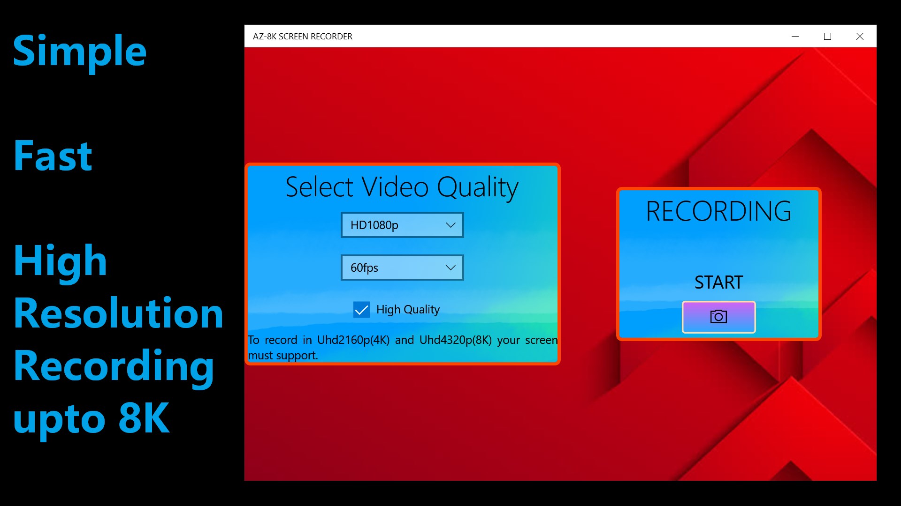Screen dimensions: 901x506
Task: Click the camera icon to start recording
Action: coord(718,317)
